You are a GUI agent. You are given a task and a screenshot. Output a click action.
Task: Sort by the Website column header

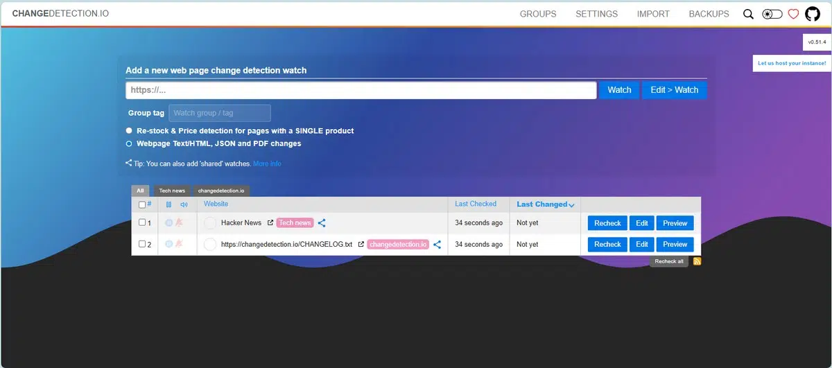point(216,204)
